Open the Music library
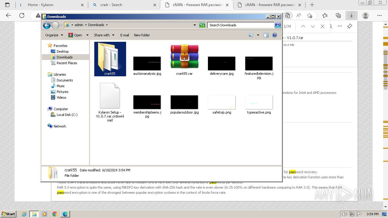This screenshot has height=218, width=388. [61, 86]
